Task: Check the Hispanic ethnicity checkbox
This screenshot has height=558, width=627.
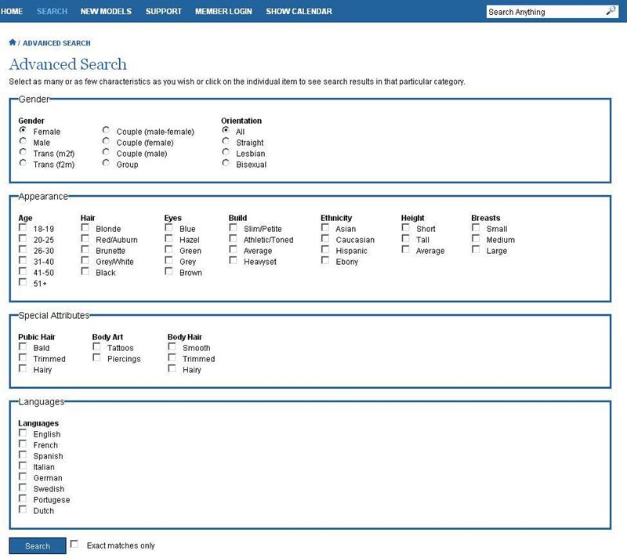Action: coord(325,249)
